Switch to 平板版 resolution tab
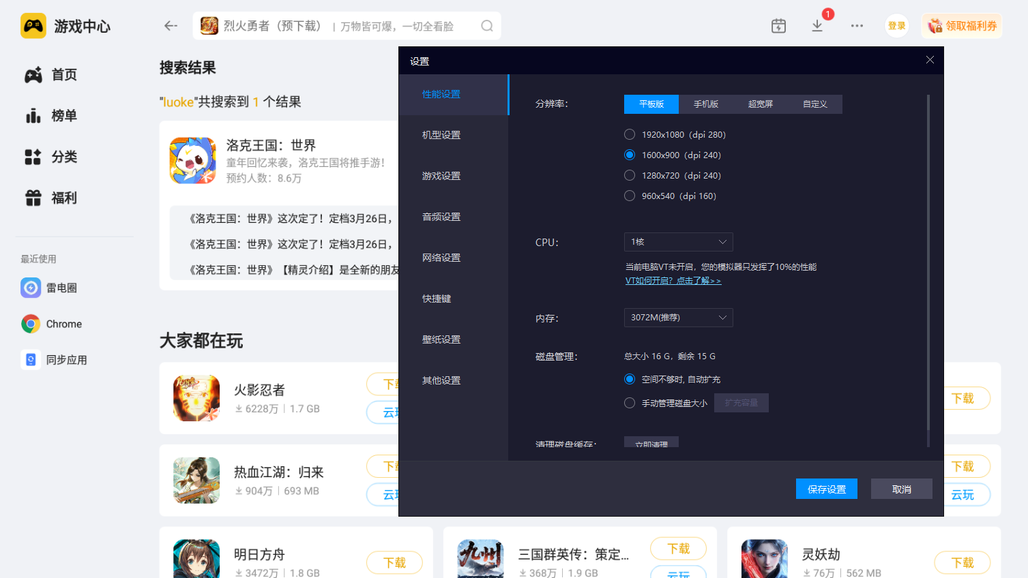This screenshot has height=578, width=1028. 651,104
